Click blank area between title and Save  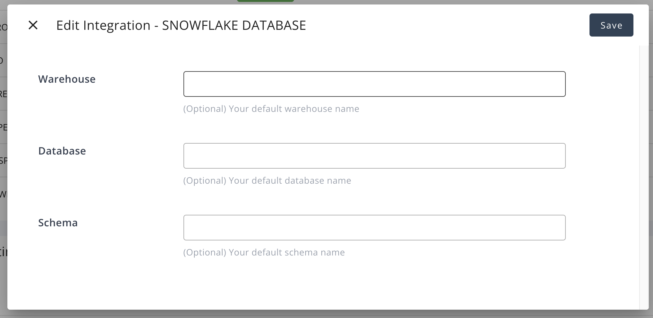pyautogui.click(x=449, y=25)
